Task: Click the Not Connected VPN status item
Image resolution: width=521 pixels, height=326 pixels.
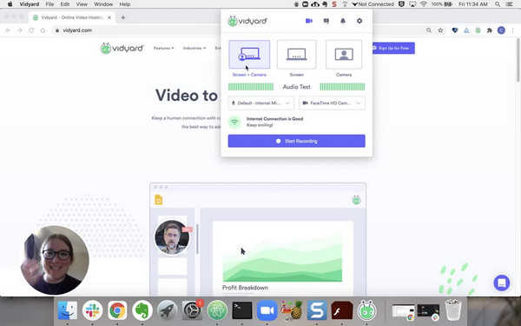Action: (x=373, y=4)
